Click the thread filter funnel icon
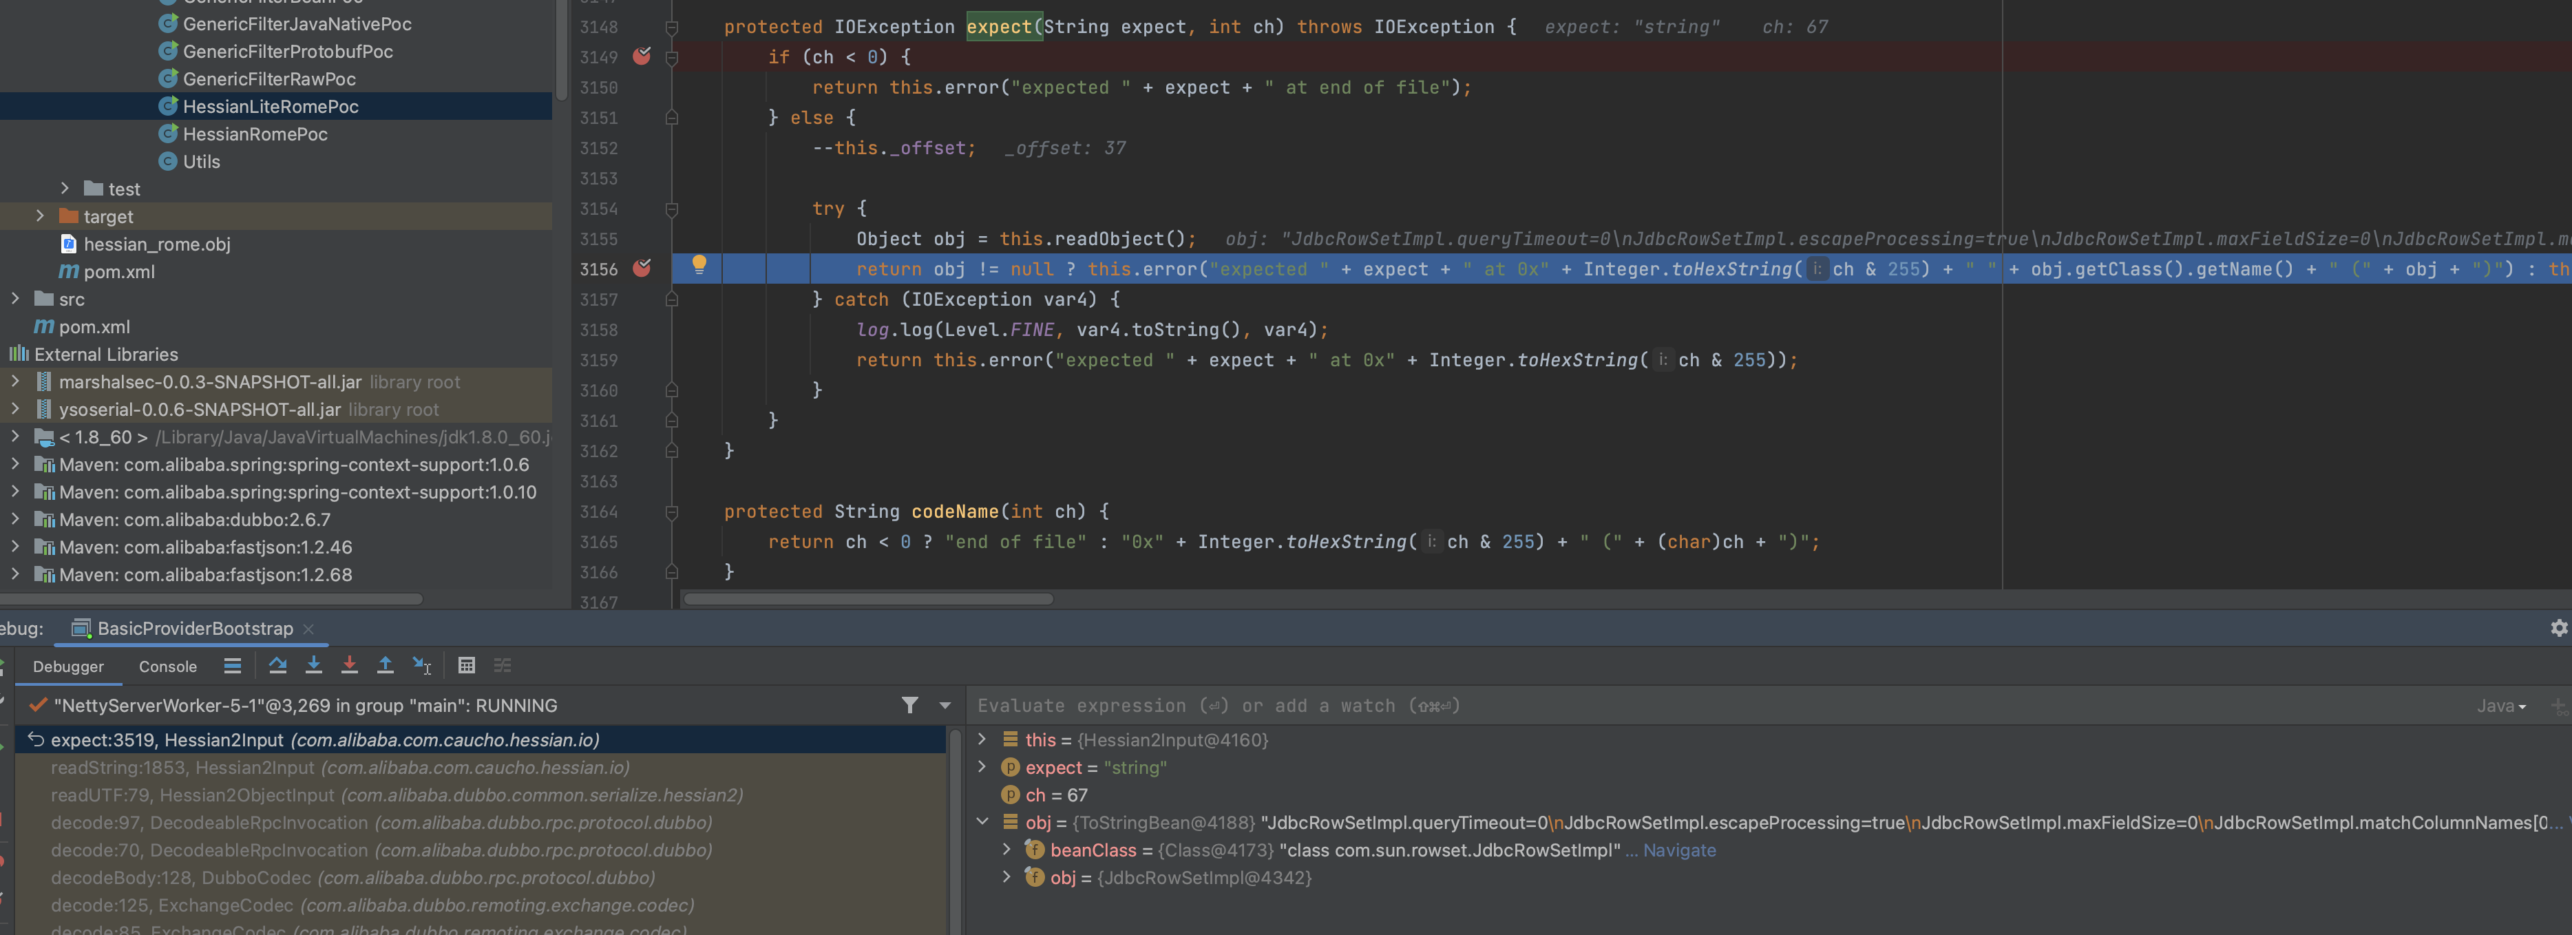Screen dimensions: 2572x935 point(909,705)
